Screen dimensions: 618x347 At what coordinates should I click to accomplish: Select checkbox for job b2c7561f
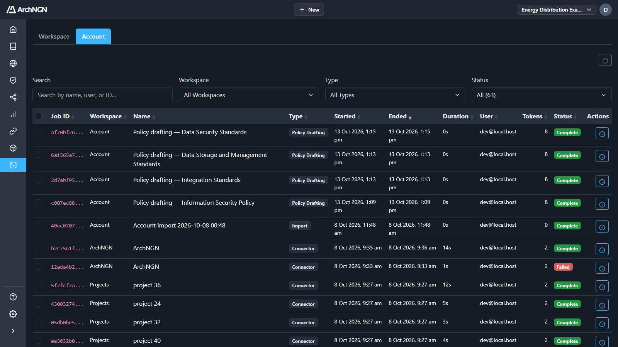[x=39, y=248]
